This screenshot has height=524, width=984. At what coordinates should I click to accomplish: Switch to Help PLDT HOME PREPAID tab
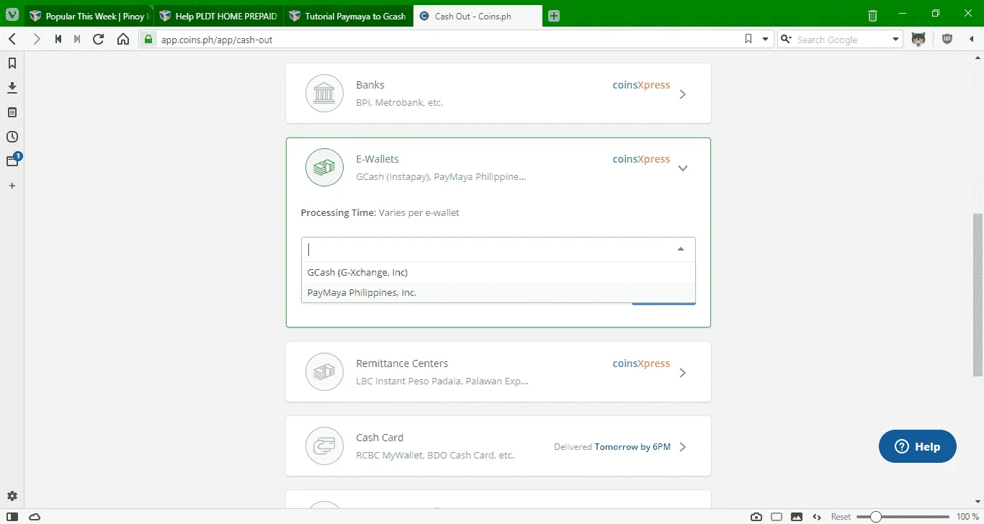(x=218, y=16)
